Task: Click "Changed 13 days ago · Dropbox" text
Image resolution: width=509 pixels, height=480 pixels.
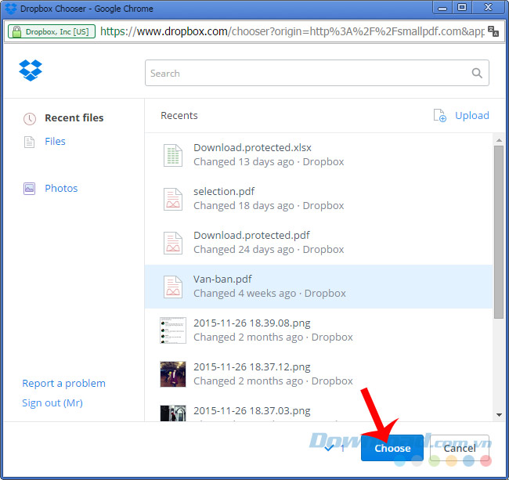Action: 269,161
